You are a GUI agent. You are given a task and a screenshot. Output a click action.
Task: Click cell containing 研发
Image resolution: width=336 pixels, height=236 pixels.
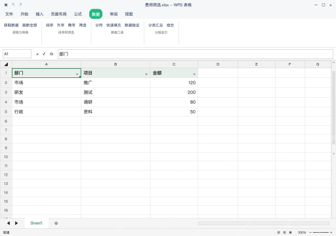(47, 92)
